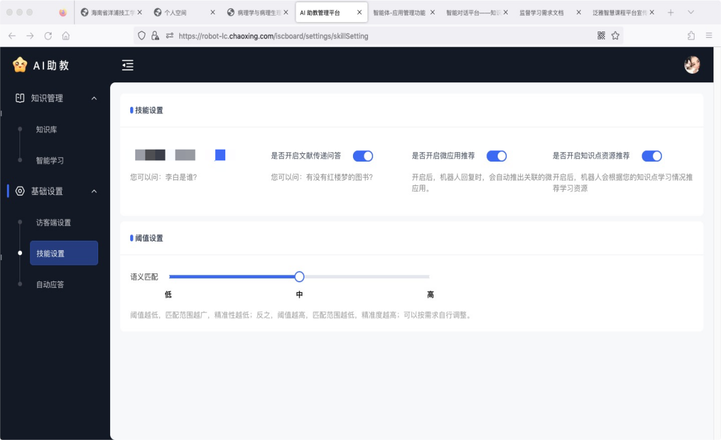Open 访客端设置 in the sidebar
Image resolution: width=721 pixels, height=440 pixels.
(x=53, y=223)
